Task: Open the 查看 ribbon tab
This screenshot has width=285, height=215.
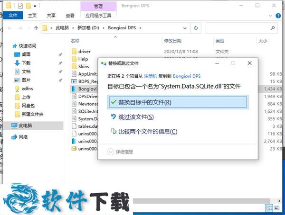Action: coord(70,16)
